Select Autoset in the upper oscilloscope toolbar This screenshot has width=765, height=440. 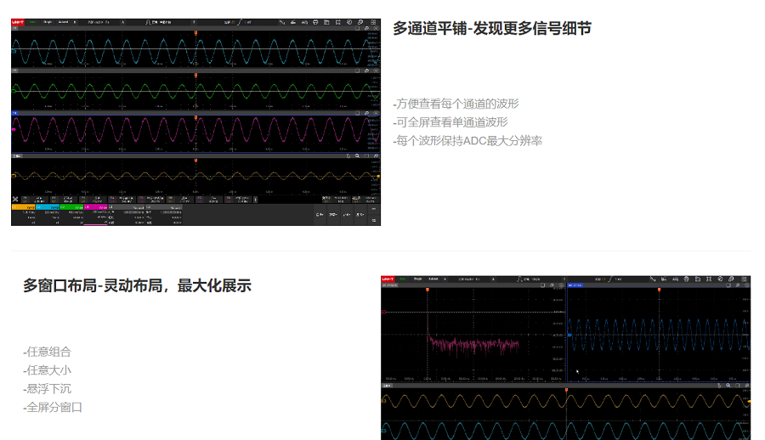pyautogui.click(x=64, y=22)
